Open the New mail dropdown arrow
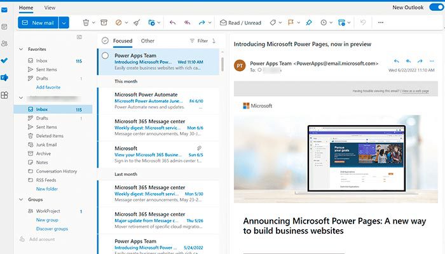The height and width of the screenshot is (254, 445). coord(64,22)
